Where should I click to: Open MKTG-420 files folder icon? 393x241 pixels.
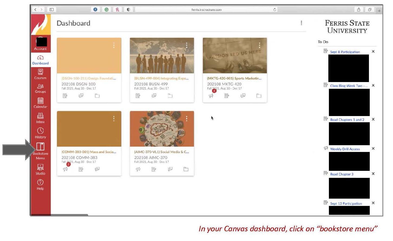(x=259, y=96)
